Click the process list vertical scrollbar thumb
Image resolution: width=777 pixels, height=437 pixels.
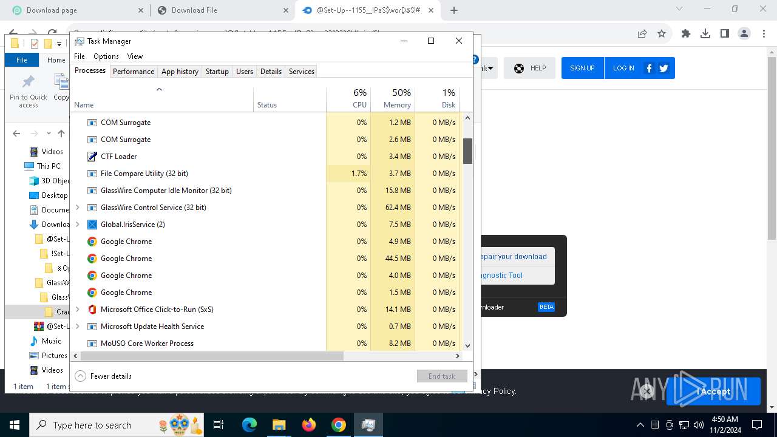tap(467, 151)
